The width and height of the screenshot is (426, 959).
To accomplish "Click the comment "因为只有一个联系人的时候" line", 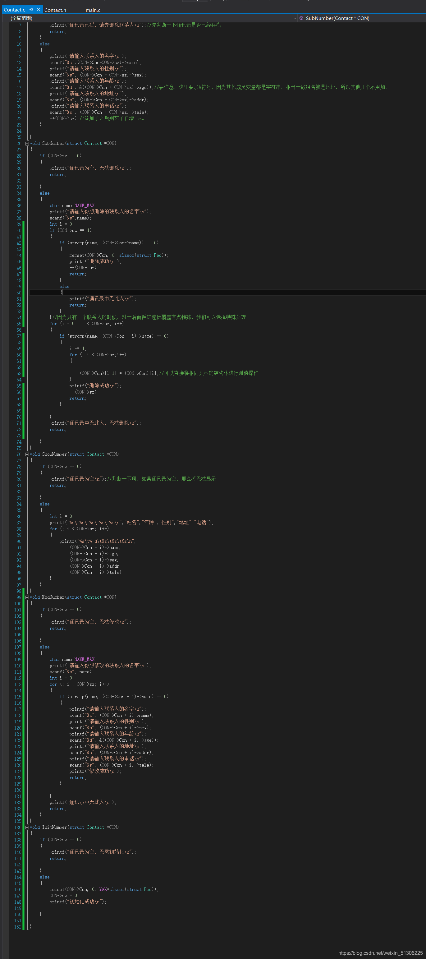I will pos(147,317).
